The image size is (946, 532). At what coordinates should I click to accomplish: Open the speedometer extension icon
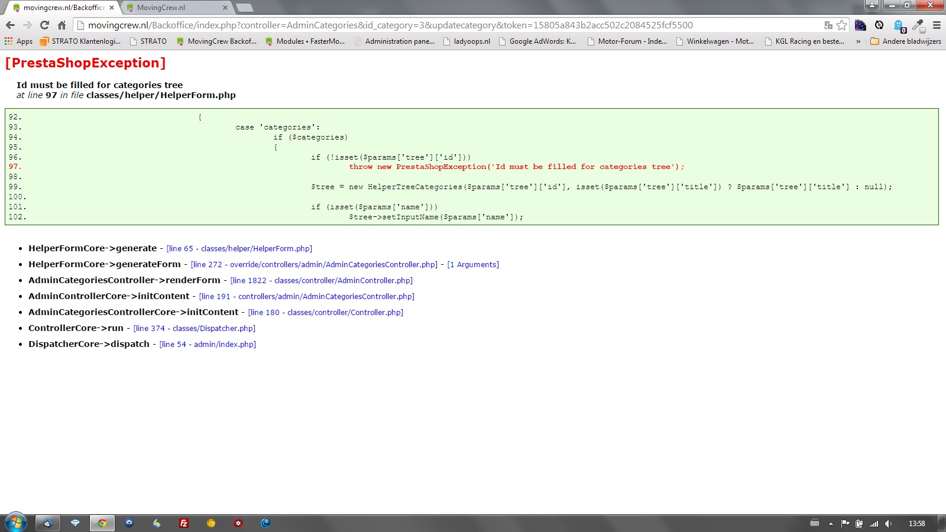860,25
